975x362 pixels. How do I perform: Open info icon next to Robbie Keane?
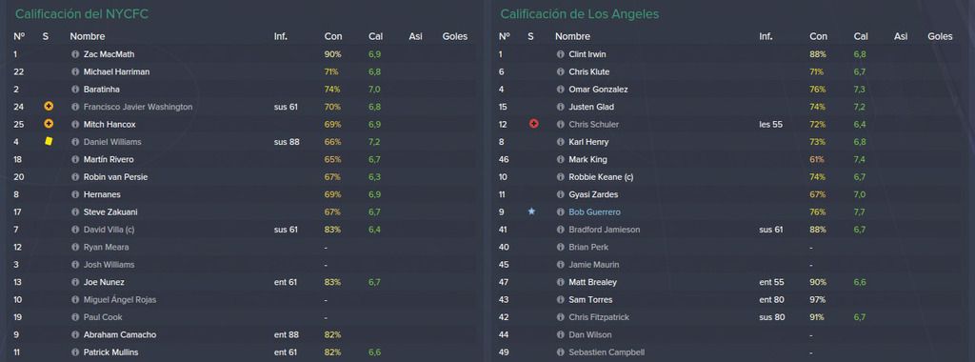coord(560,177)
